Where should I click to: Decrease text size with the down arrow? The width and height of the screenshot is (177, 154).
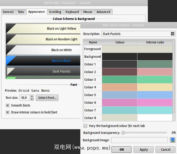pyautogui.click(x=32, y=99)
